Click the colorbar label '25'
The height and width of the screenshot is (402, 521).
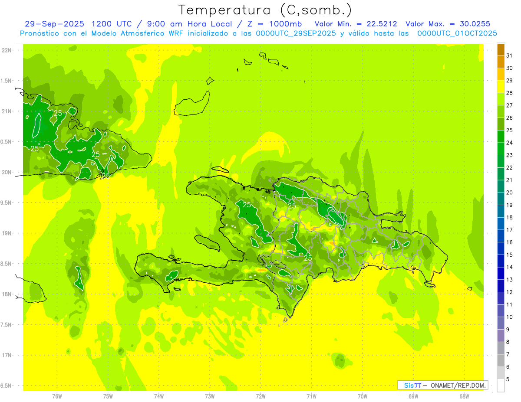pos(510,130)
